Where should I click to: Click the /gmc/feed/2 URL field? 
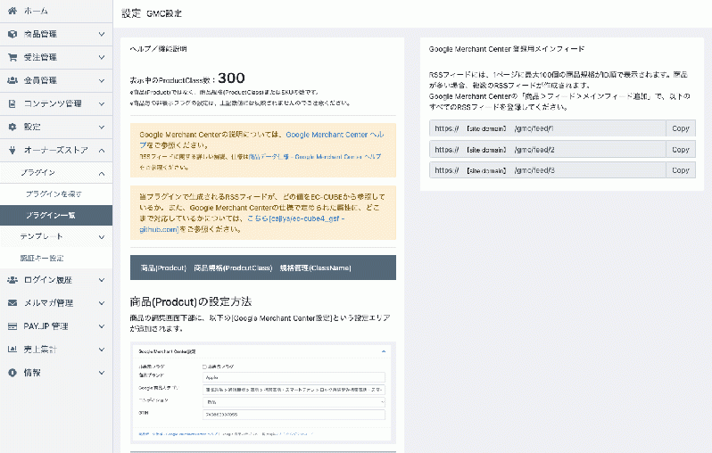[x=548, y=149]
